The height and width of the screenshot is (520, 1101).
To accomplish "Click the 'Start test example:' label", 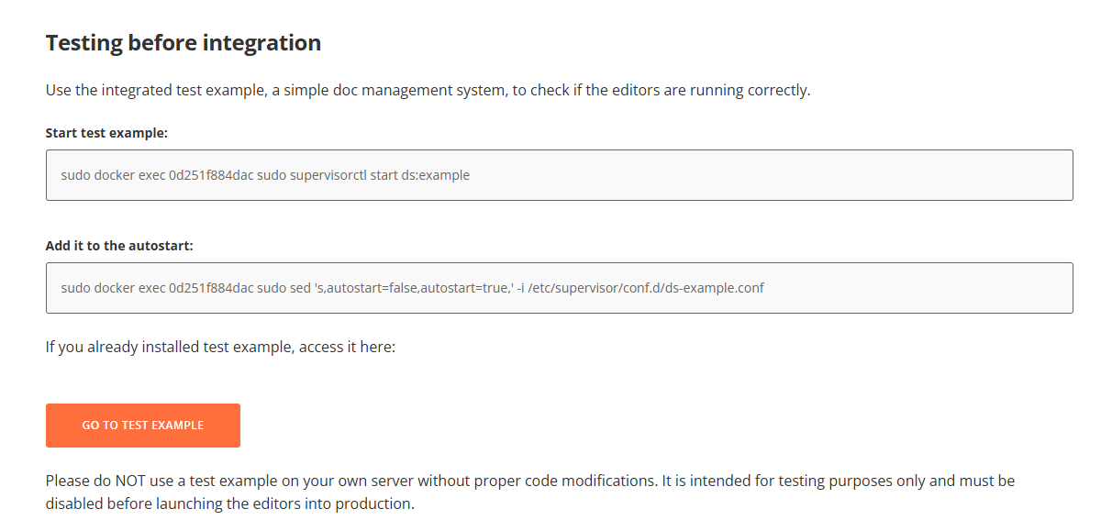I will (106, 133).
